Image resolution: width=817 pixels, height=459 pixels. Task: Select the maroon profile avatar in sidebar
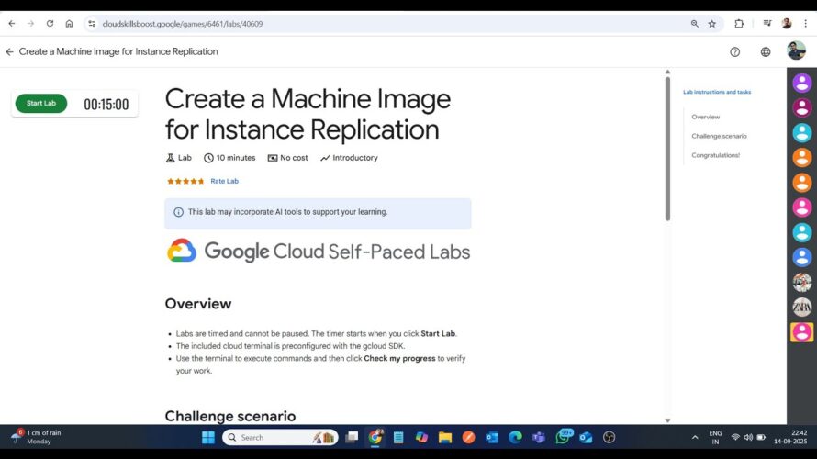(x=802, y=107)
